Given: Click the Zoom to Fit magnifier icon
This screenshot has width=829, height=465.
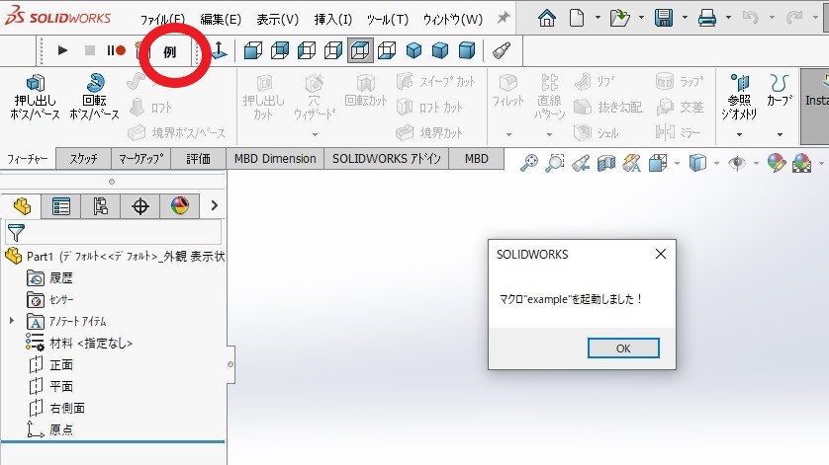Looking at the screenshot, I should coord(530,163).
